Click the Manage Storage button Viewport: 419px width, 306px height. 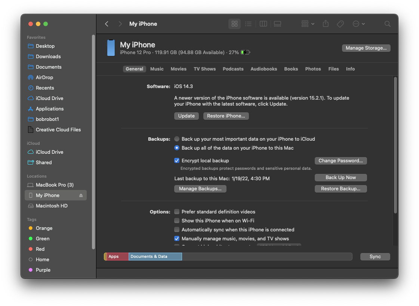366,48
